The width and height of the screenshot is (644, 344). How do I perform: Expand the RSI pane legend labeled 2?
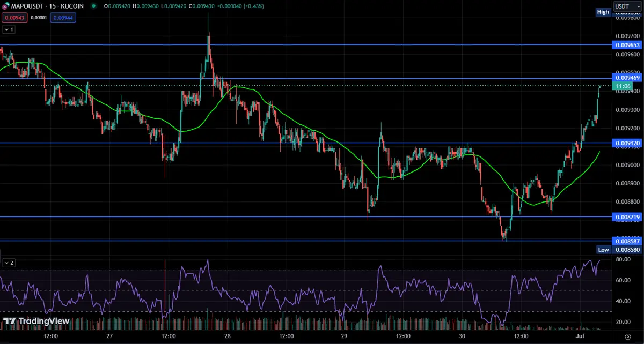pos(9,263)
